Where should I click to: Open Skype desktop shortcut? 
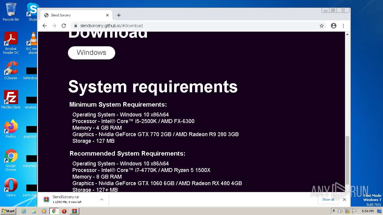pyautogui.click(x=33, y=12)
